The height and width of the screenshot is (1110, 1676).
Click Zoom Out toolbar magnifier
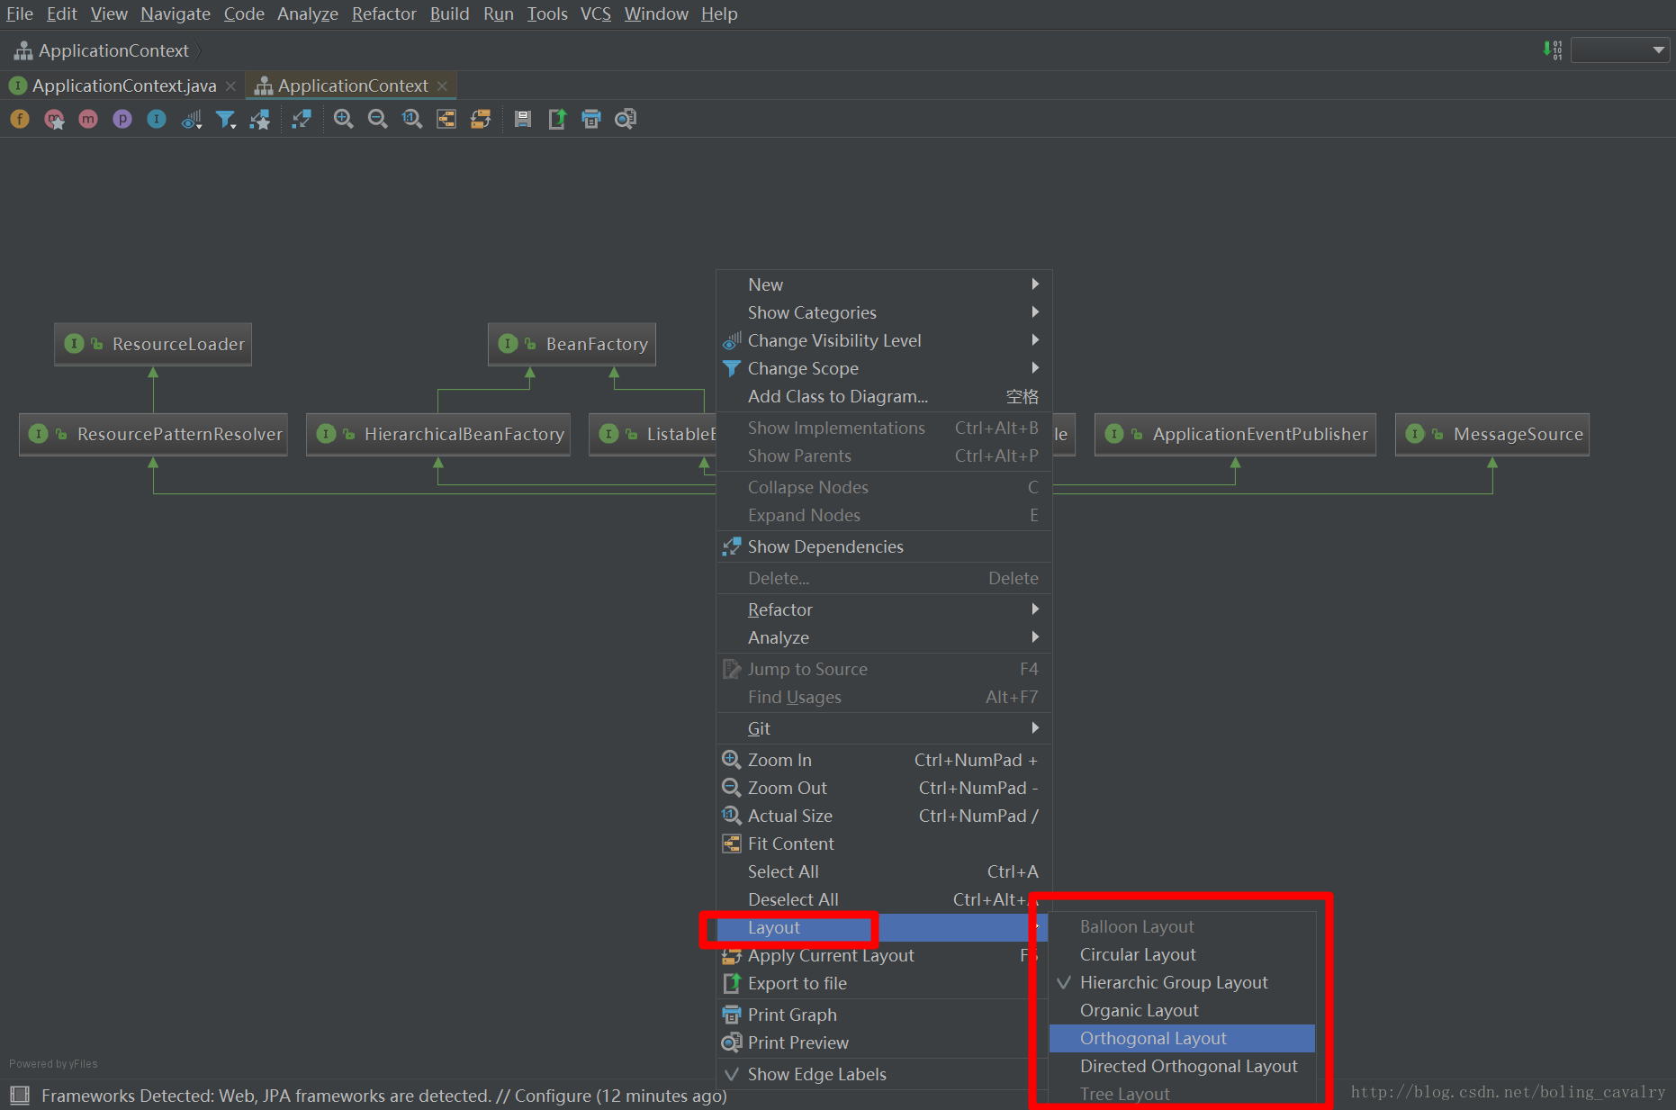(378, 119)
